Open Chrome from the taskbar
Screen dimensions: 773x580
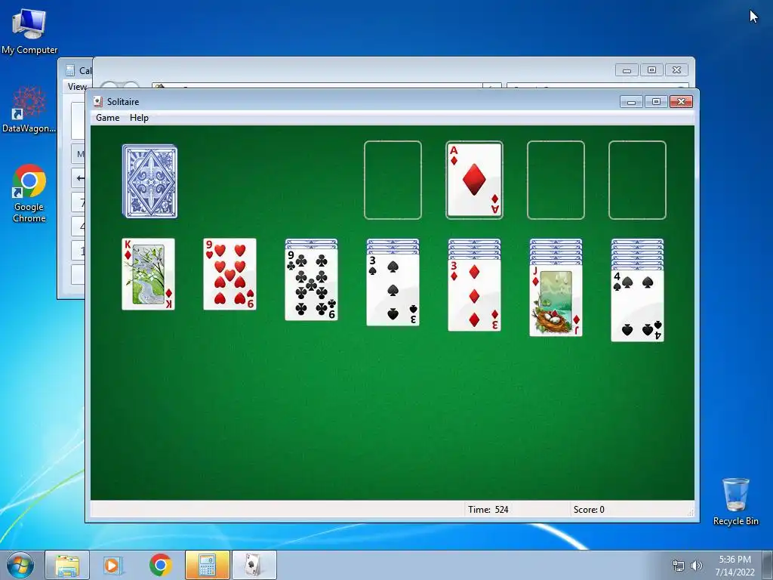pyautogui.click(x=160, y=565)
